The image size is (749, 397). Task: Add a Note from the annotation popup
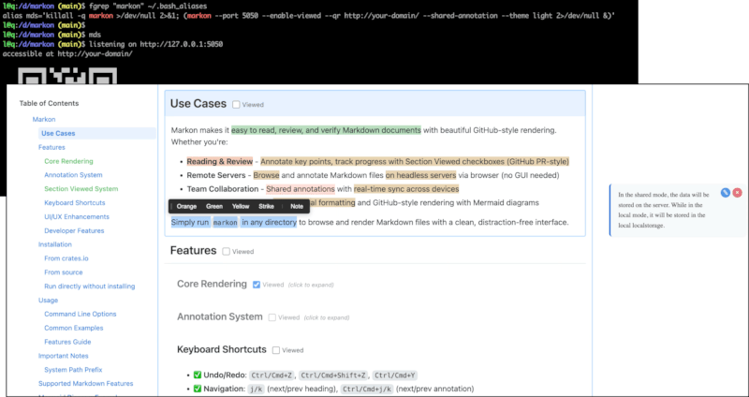click(x=296, y=206)
